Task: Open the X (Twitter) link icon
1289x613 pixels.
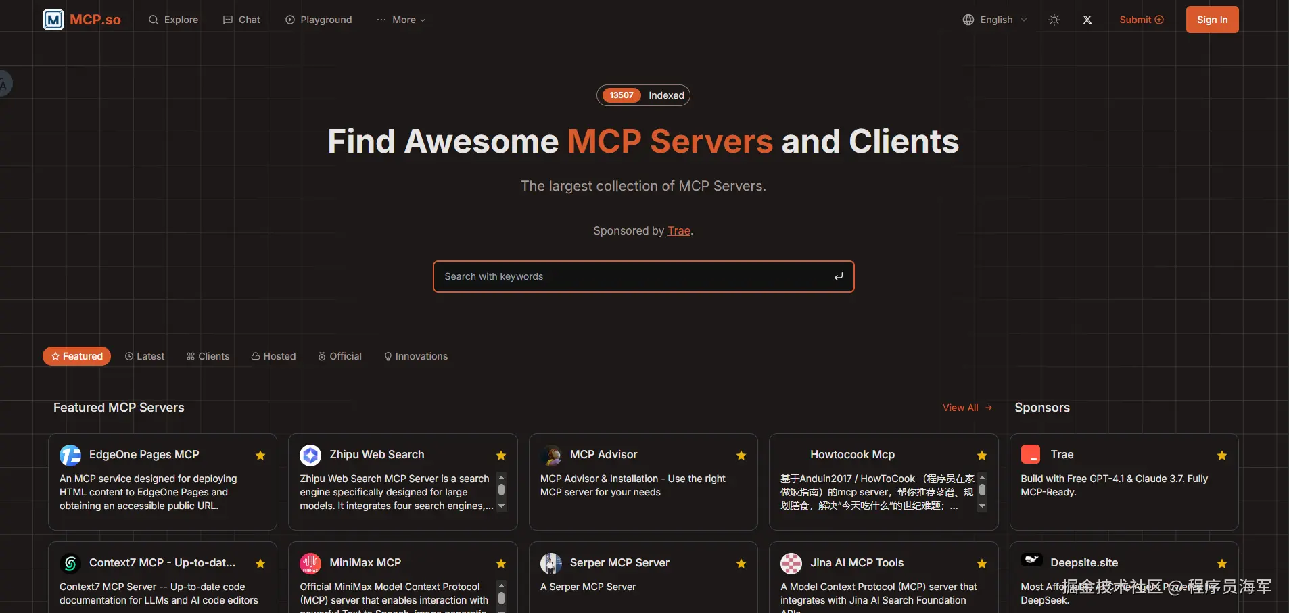Action: point(1087,20)
